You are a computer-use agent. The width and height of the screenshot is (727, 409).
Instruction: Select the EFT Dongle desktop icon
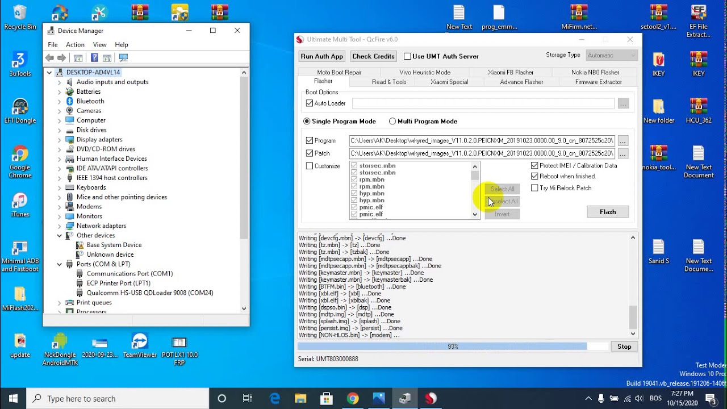pyautogui.click(x=20, y=111)
